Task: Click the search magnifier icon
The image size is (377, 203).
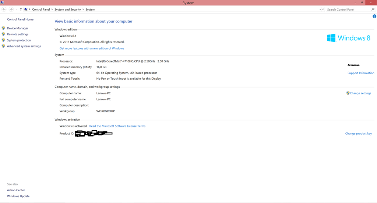Action: [x=373, y=10]
